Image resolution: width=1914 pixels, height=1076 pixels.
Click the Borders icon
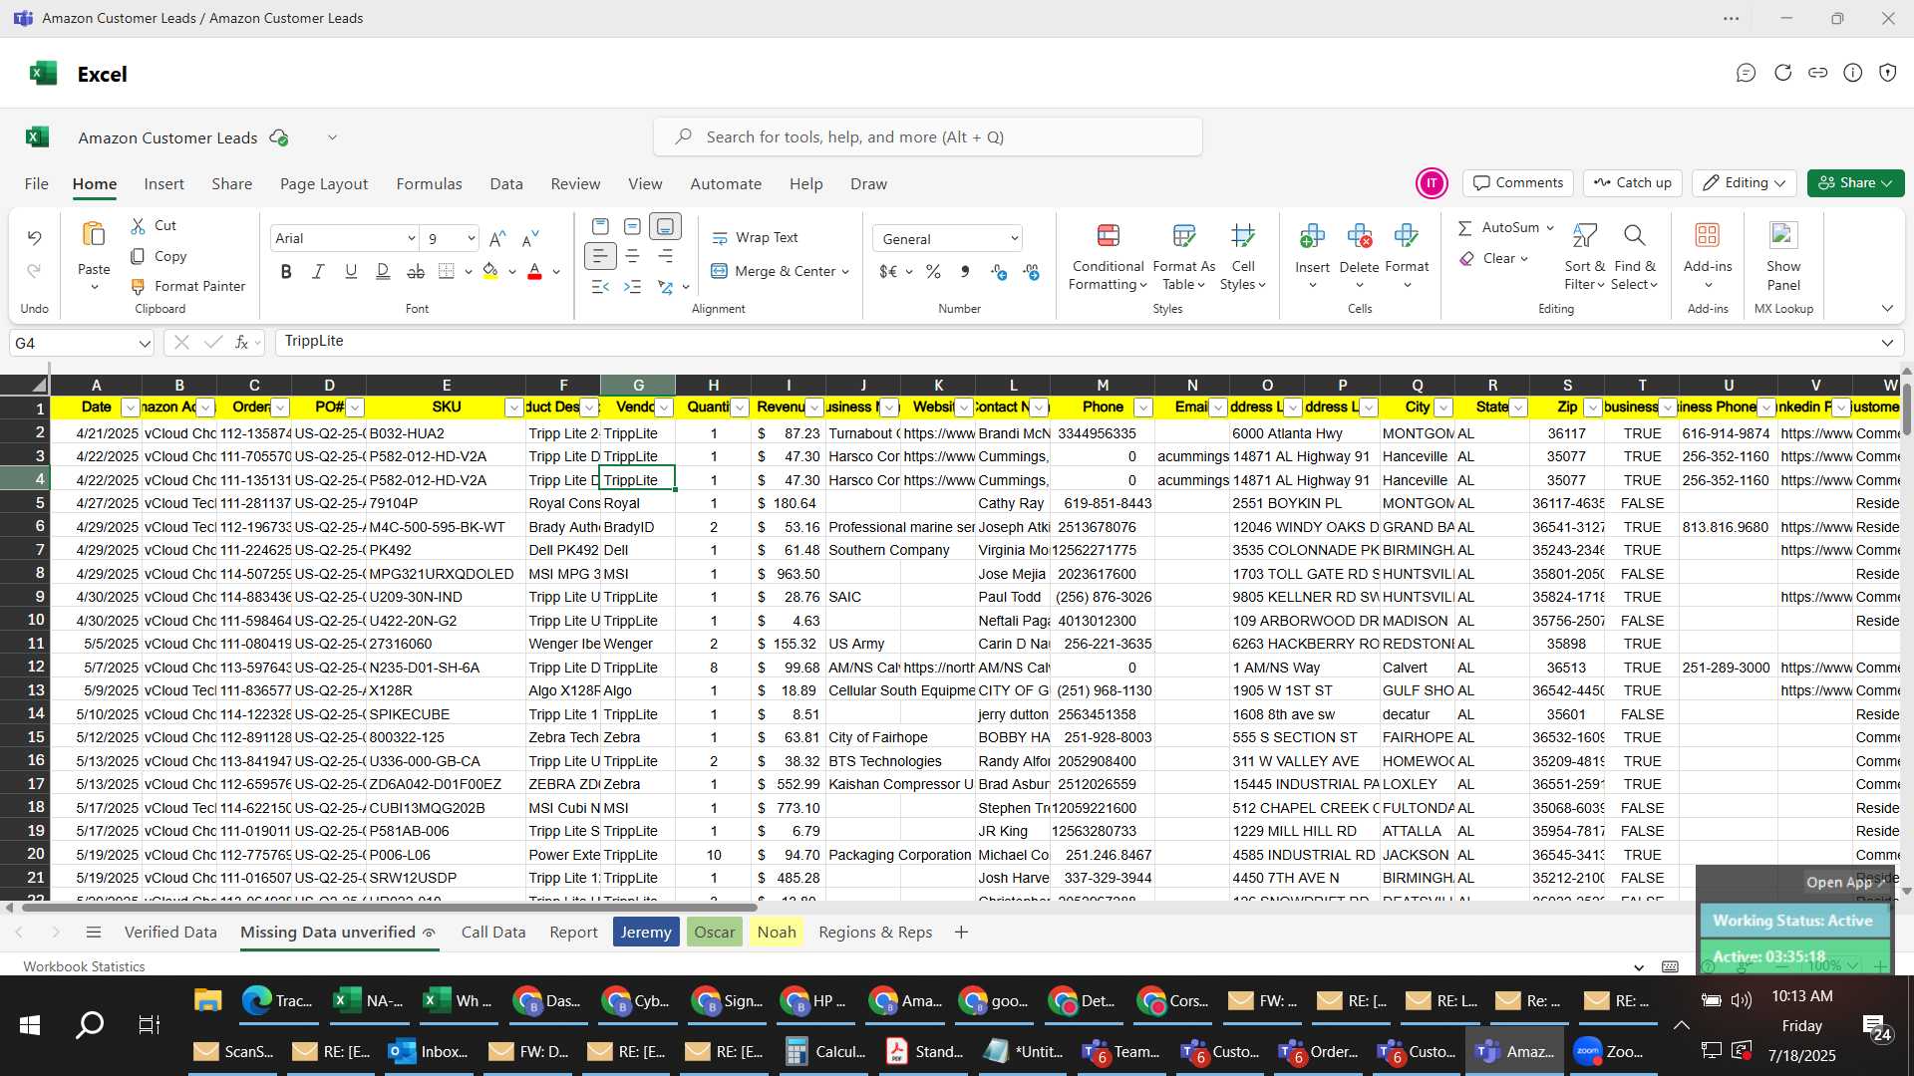pos(447,271)
